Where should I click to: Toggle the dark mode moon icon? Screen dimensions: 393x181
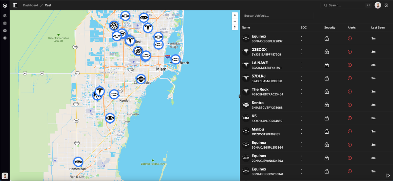pos(386,5)
